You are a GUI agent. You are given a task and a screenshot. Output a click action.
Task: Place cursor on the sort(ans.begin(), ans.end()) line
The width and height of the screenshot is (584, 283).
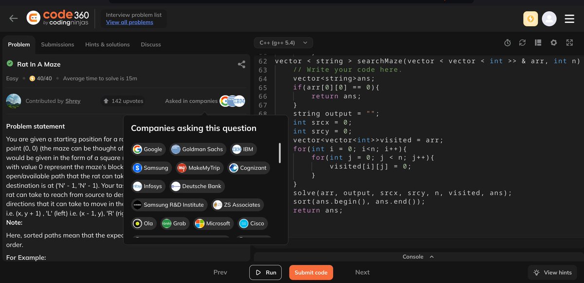click(x=359, y=202)
